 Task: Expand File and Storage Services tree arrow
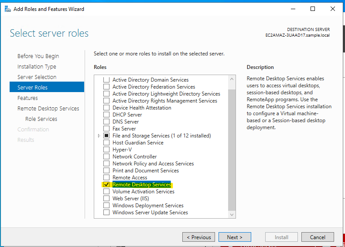99,136
